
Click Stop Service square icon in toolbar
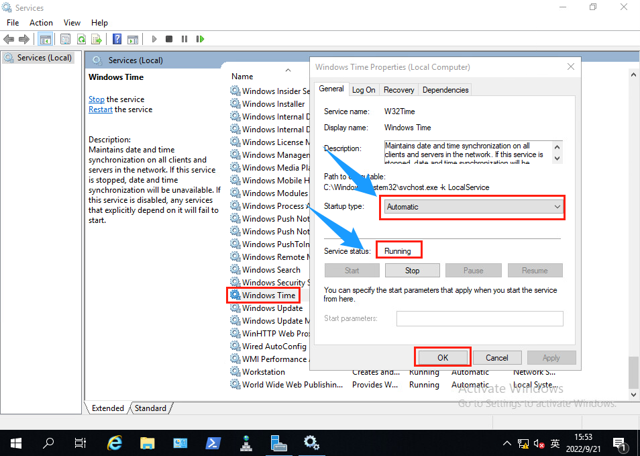point(169,39)
